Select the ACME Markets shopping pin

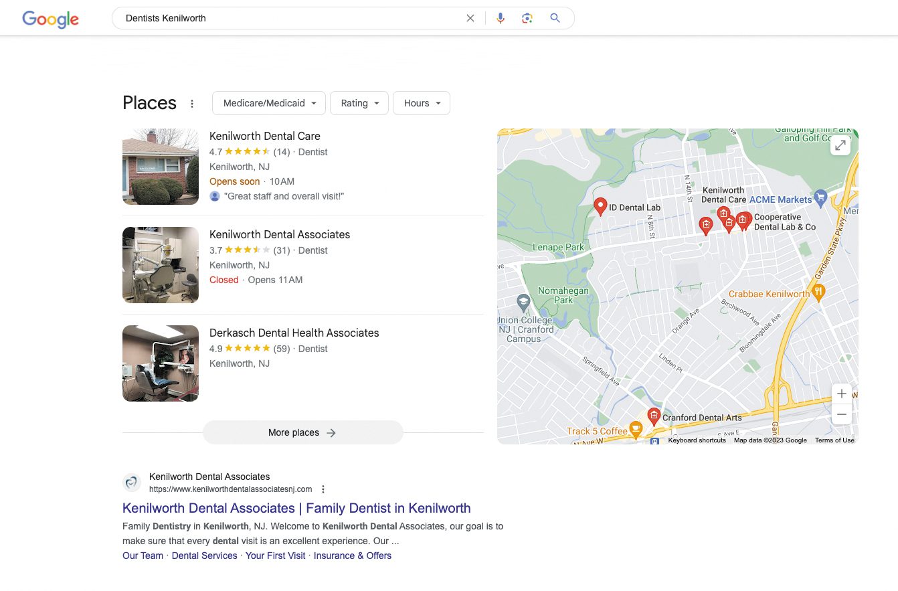821,198
